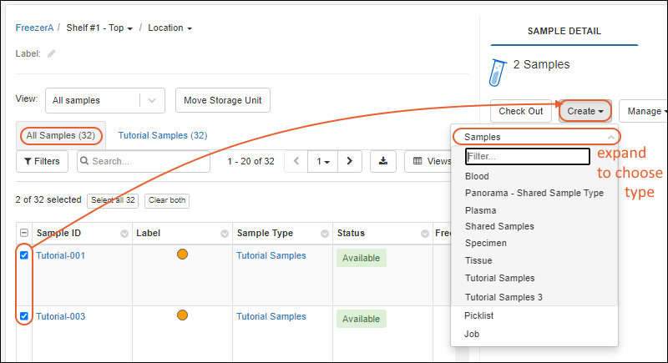Open the Tutorial-001 sample link
Image resolution: width=668 pixels, height=363 pixels.
[60, 255]
